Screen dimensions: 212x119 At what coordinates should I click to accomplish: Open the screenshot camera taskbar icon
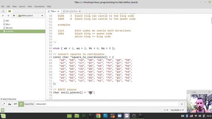(120, 116)
